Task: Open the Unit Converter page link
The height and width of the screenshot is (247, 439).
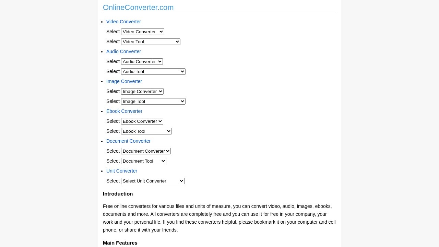Action: pos(122,171)
